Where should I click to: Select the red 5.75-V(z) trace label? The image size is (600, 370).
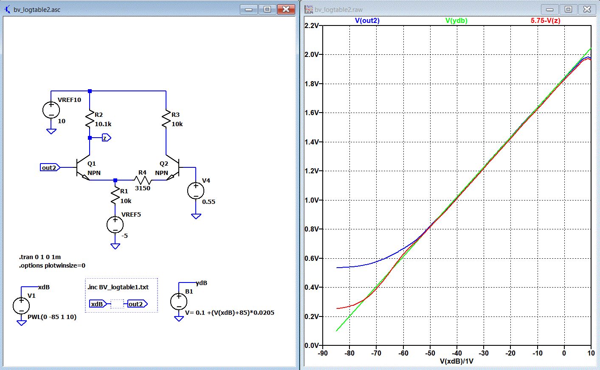click(x=545, y=20)
